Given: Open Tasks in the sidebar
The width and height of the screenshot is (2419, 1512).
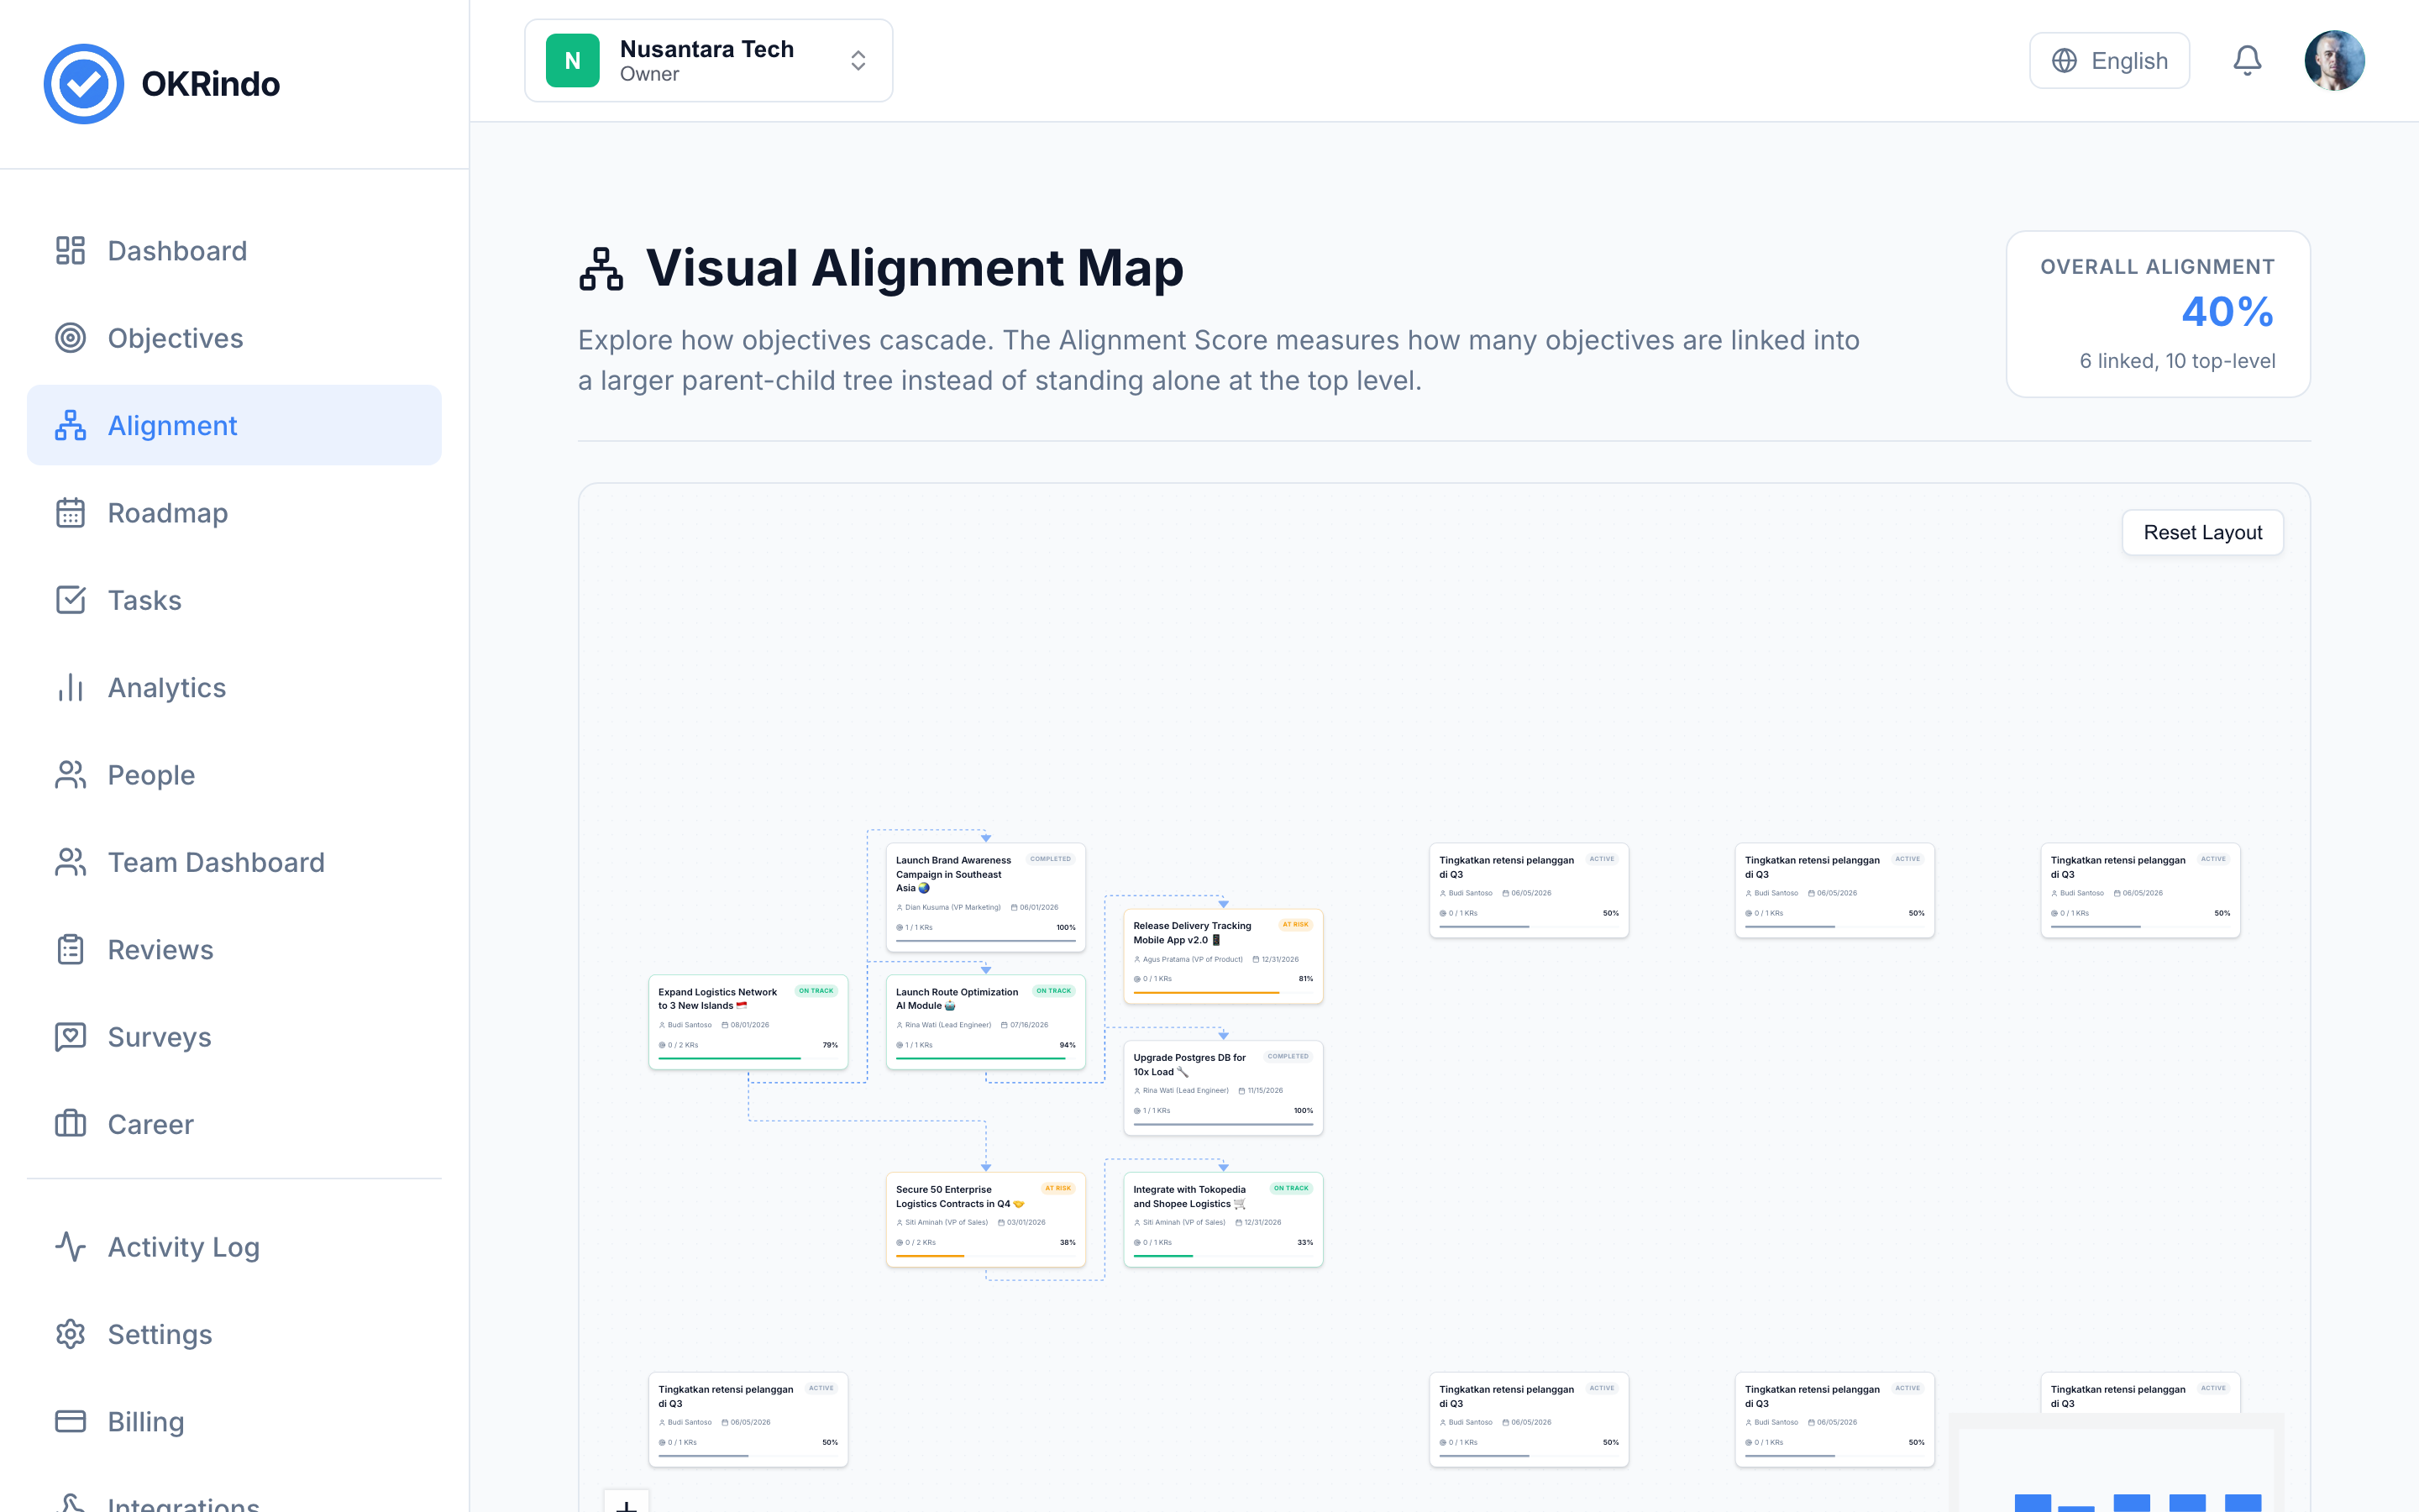Looking at the screenshot, I should pos(234,600).
